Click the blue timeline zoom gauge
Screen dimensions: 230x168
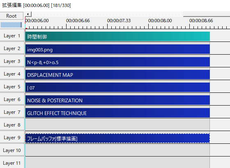coord(11,25)
